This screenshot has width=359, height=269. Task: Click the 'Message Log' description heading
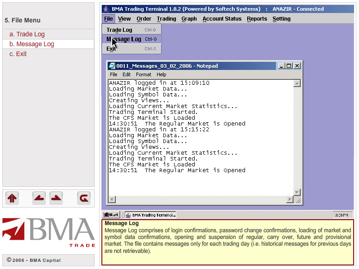point(122,223)
